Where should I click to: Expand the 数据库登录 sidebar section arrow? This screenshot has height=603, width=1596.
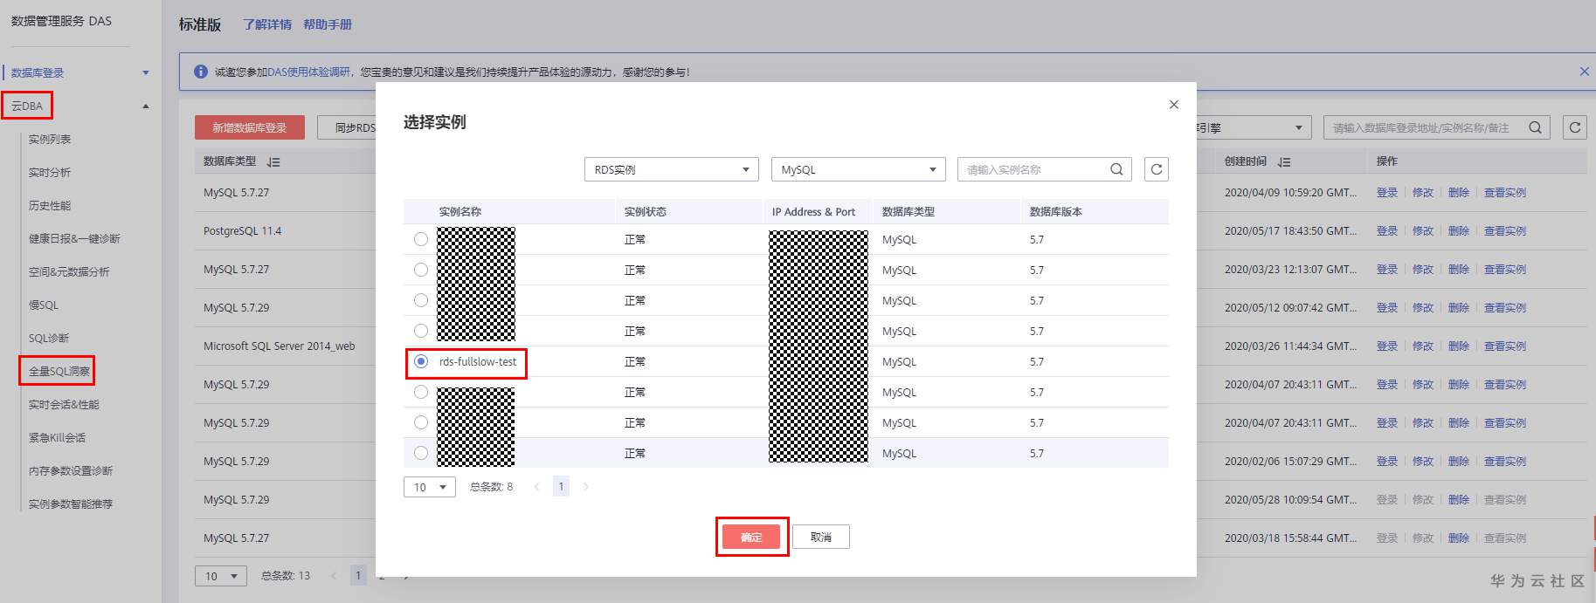(146, 73)
